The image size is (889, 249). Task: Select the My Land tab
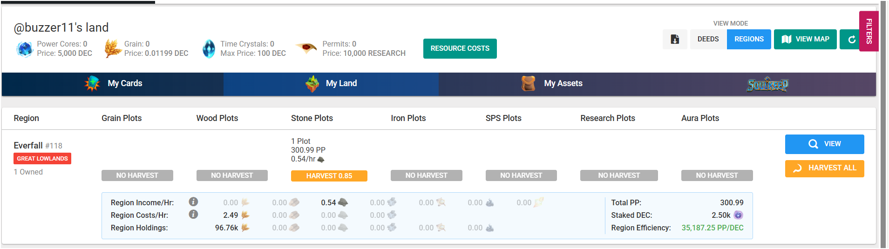331,84
